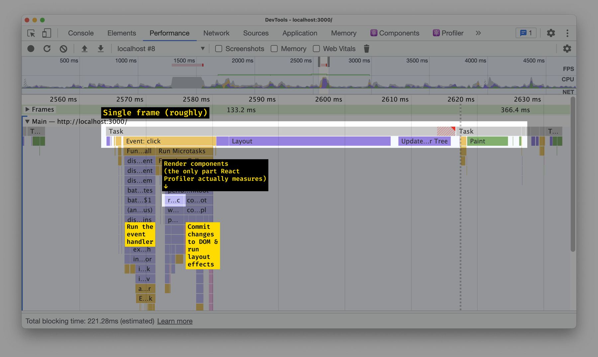
Task: Open the Application tab
Action: 300,33
